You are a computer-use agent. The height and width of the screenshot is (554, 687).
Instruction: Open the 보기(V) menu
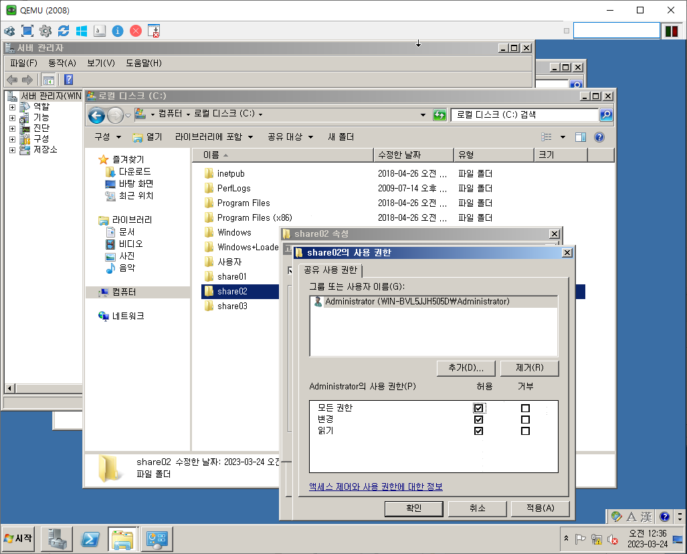[101, 63]
